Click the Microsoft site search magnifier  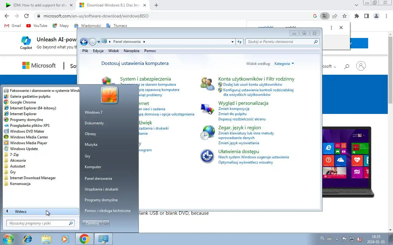[x=347, y=66]
